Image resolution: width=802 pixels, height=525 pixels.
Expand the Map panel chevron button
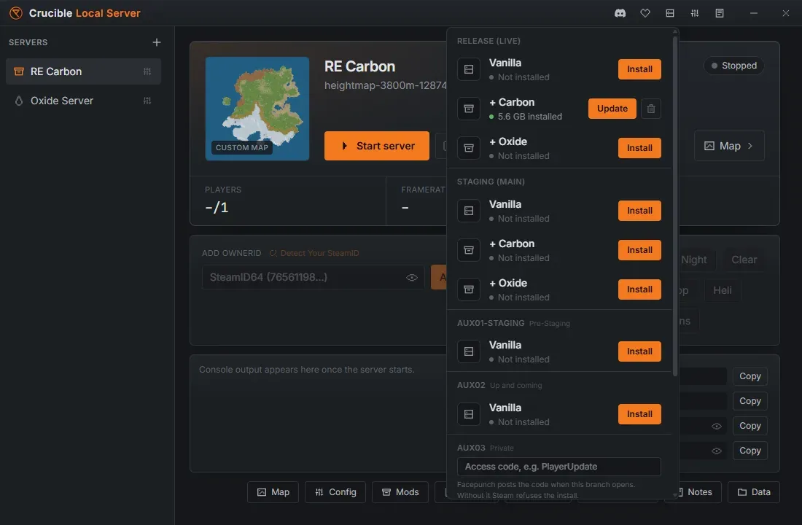tap(729, 146)
